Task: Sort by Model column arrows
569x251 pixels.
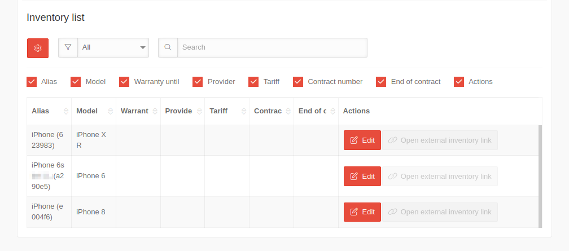Action: [110, 111]
